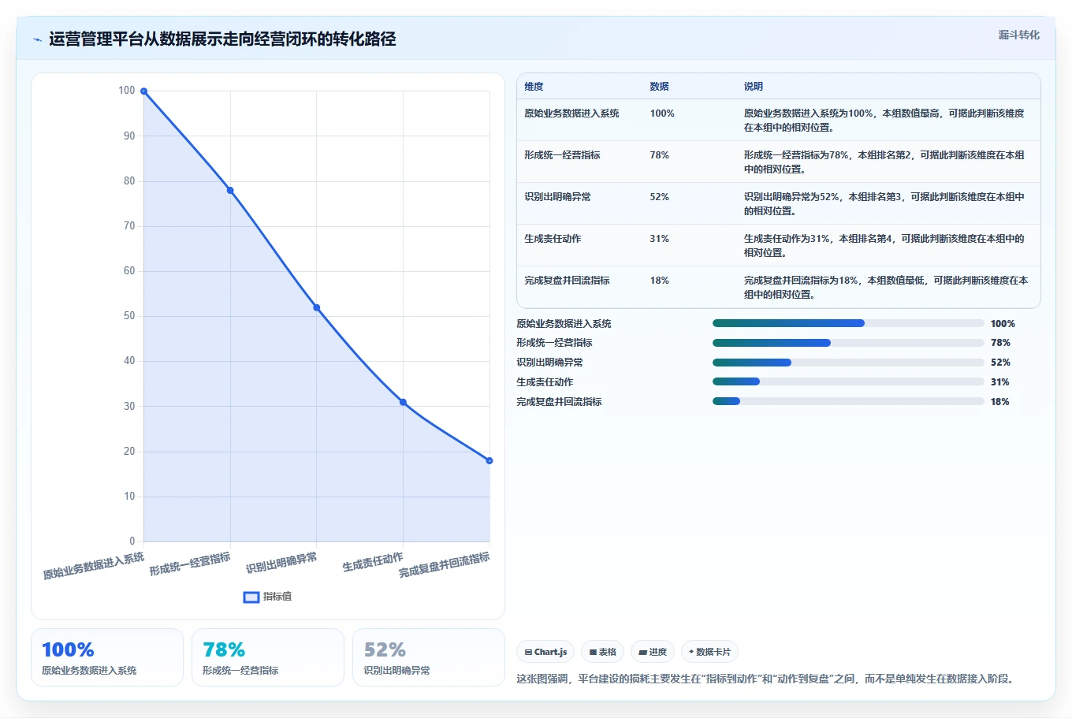The height and width of the screenshot is (718, 1072).
Task: Select the table cell 完成复盘并回流指标
Action: coord(567,281)
